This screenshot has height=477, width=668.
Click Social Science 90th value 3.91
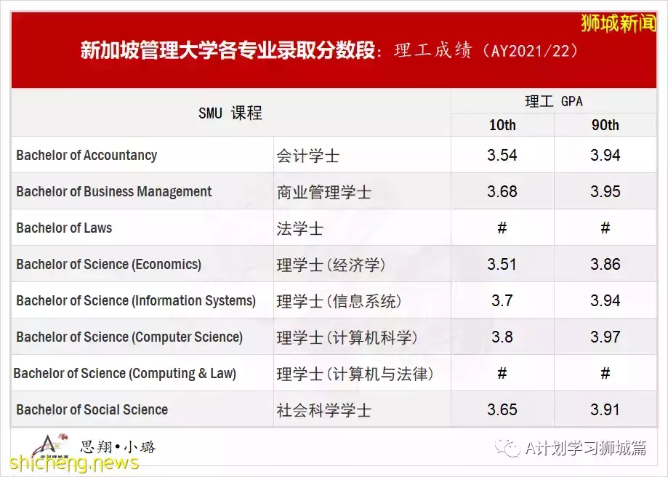coord(605,409)
